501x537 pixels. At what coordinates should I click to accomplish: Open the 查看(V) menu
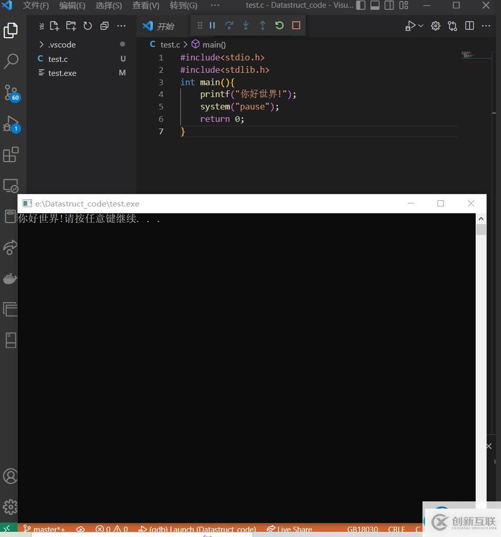point(146,6)
